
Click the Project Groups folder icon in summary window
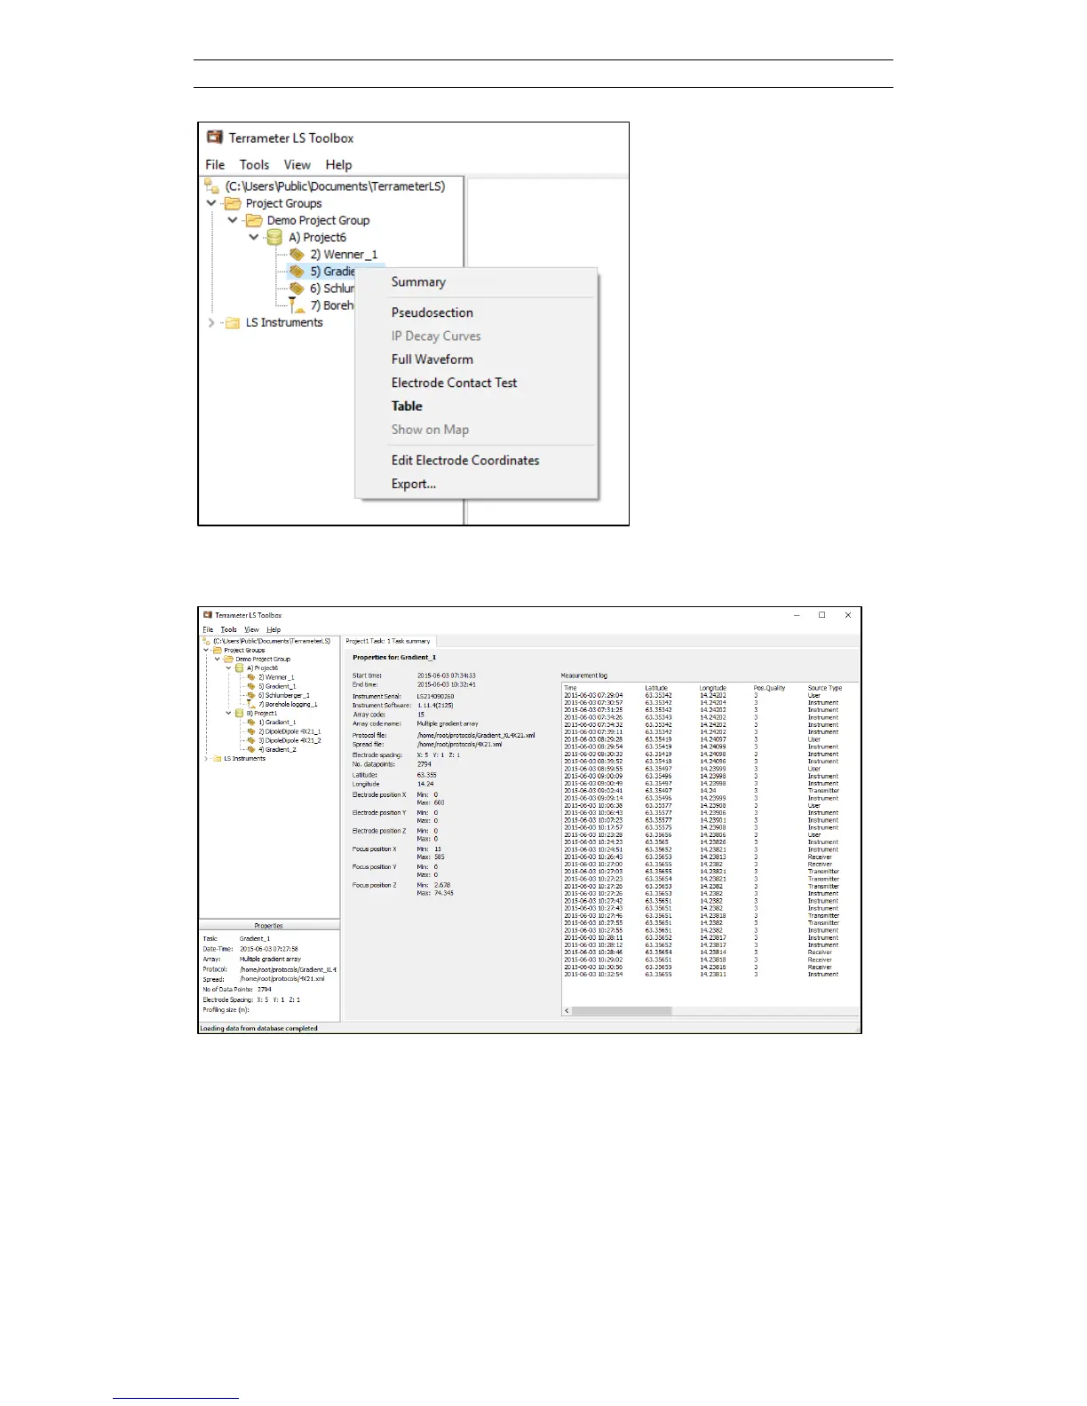pos(217,650)
